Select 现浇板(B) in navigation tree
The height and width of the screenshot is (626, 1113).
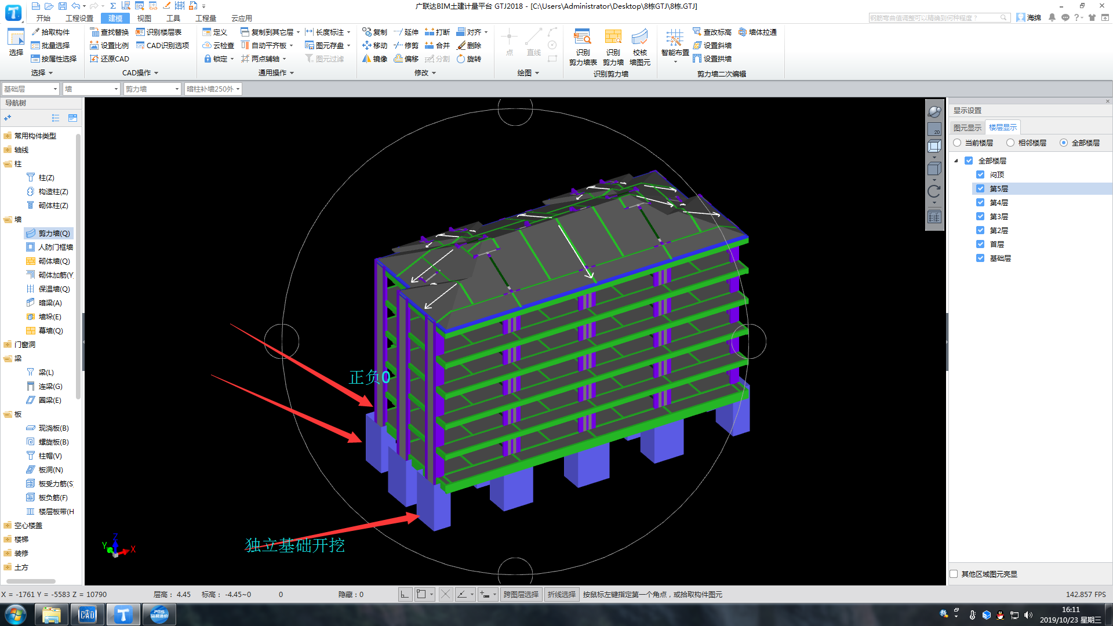tap(48, 428)
